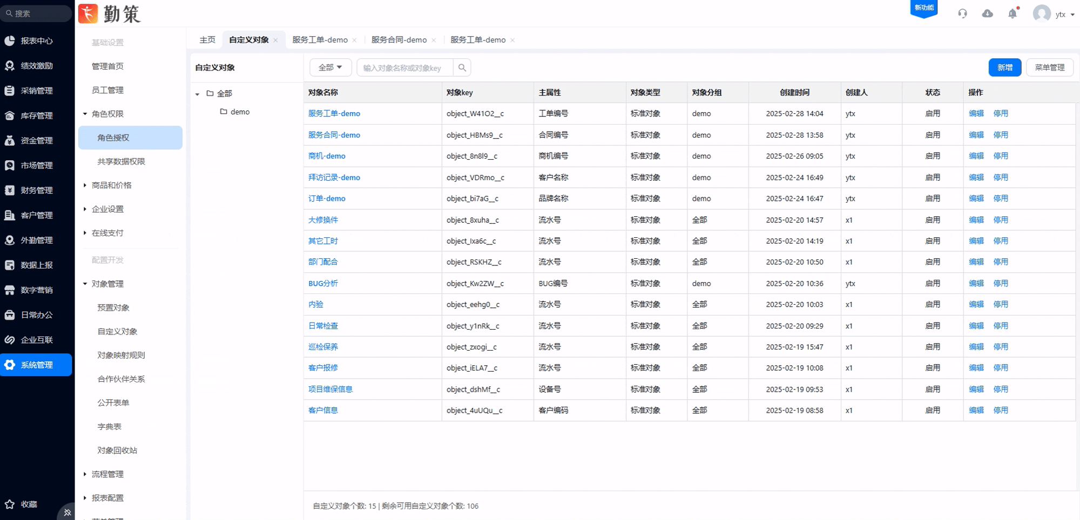Expand the 企业设置 menu group
Image resolution: width=1080 pixels, height=520 pixels.
[x=85, y=209]
